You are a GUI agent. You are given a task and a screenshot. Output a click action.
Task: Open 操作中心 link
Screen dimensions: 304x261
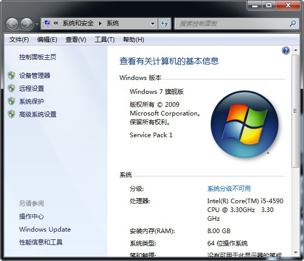tap(32, 216)
